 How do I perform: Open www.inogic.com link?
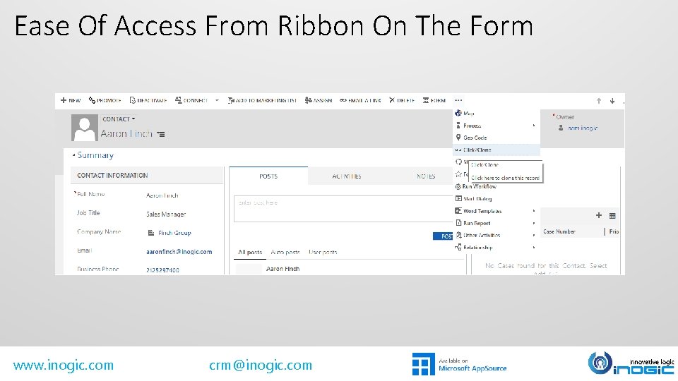point(64,365)
